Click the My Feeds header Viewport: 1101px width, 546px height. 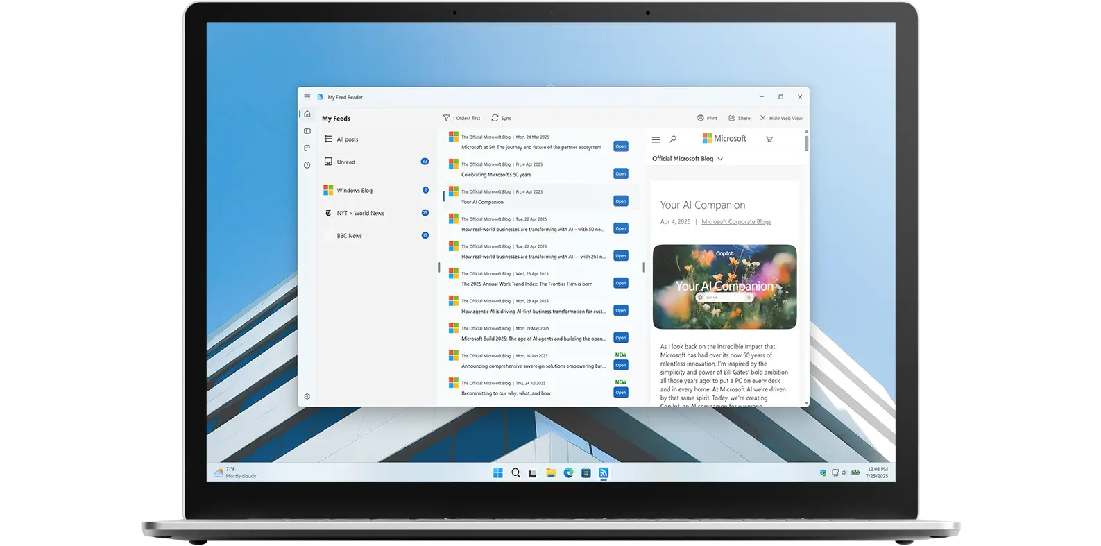click(x=336, y=119)
